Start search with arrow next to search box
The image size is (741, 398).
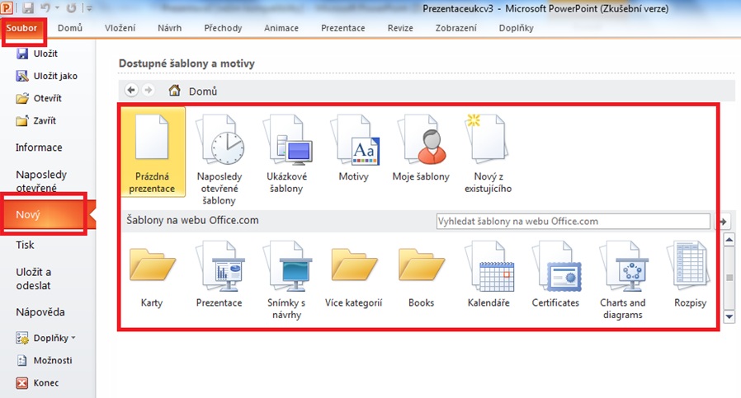point(723,221)
